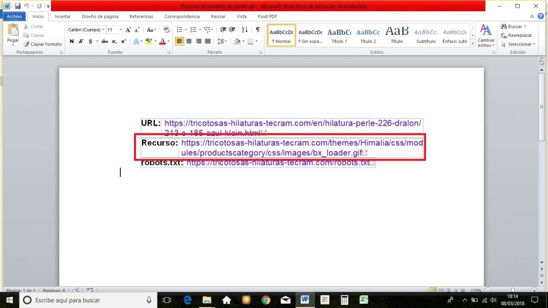Toggle bold (N) formatting
The width and height of the screenshot is (548, 308).
click(x=72, y=41)
